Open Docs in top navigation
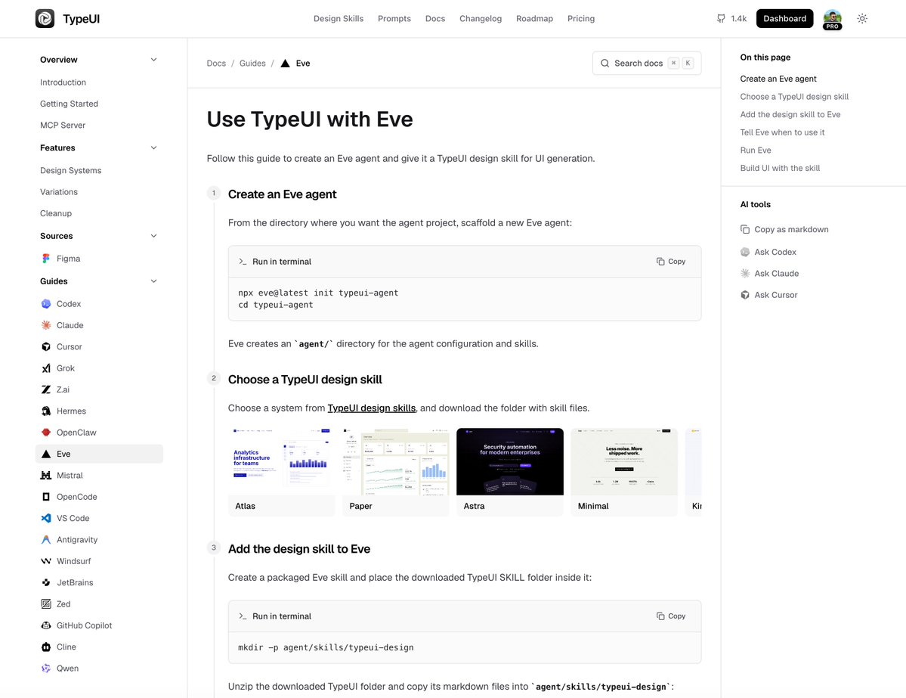 [x=435, y=18]
